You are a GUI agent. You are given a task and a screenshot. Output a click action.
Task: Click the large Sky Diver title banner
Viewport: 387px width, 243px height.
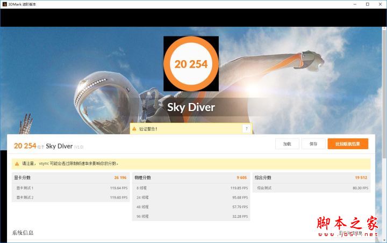(191, 107)
